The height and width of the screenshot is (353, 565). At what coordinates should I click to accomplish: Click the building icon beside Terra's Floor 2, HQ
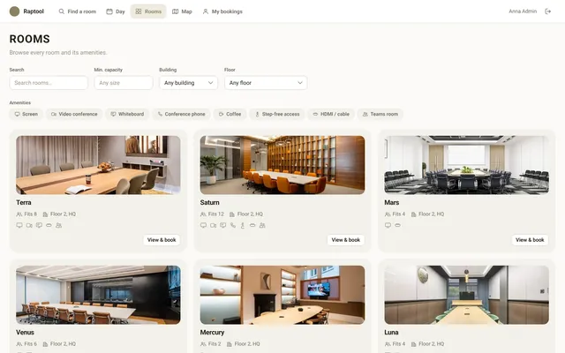(45, 214)
